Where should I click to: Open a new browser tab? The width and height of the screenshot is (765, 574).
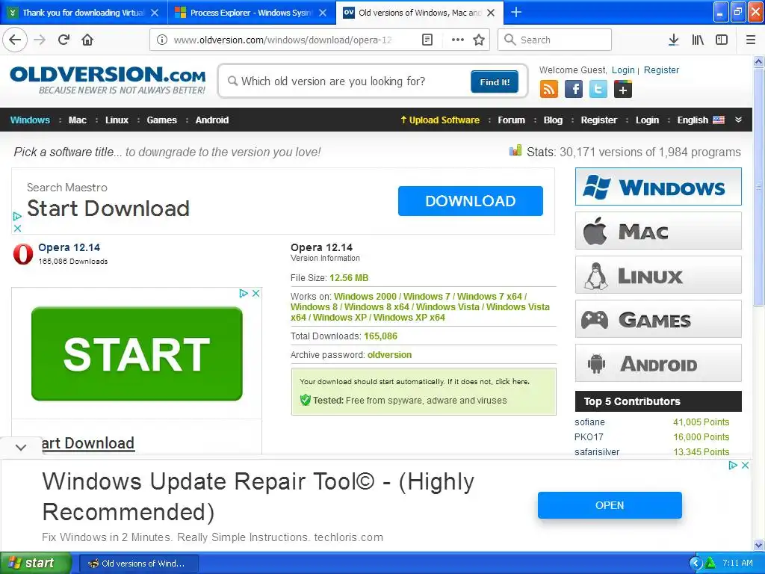(515, 12)
